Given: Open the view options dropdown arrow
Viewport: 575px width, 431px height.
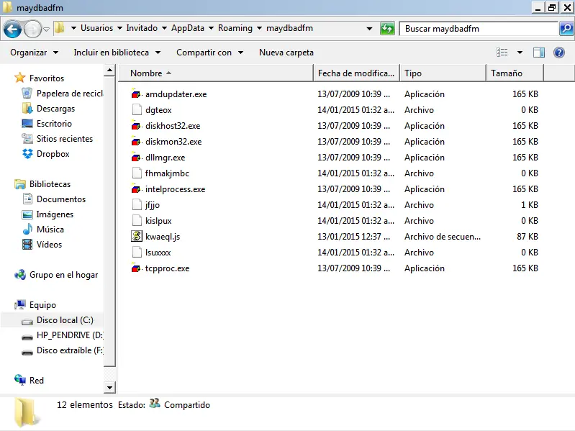Looking at the screenshot, I should point(520,53).
